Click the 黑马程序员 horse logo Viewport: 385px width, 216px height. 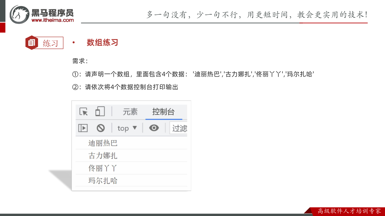(x=19, y=14)
